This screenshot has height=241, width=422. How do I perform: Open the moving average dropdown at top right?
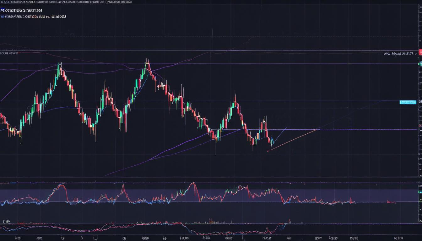click(x=399, y=53)
